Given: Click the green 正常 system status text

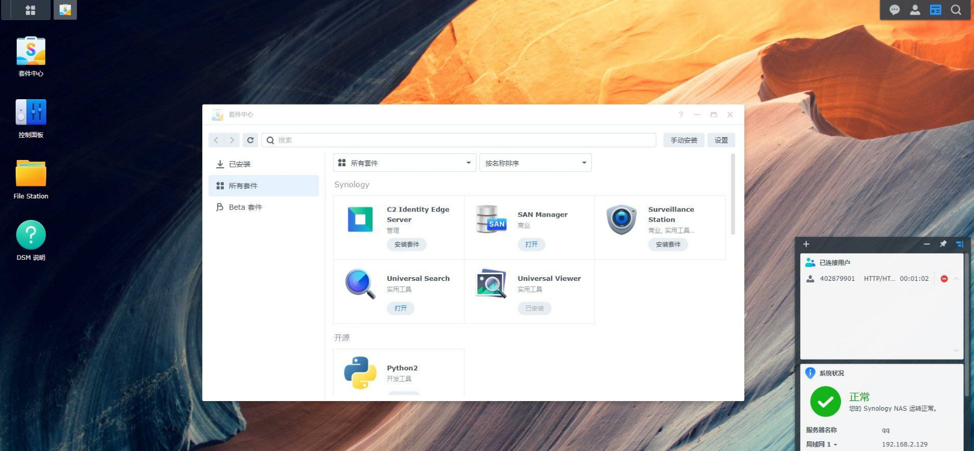Looking at the screenshot, I should (x=859, y=397).
